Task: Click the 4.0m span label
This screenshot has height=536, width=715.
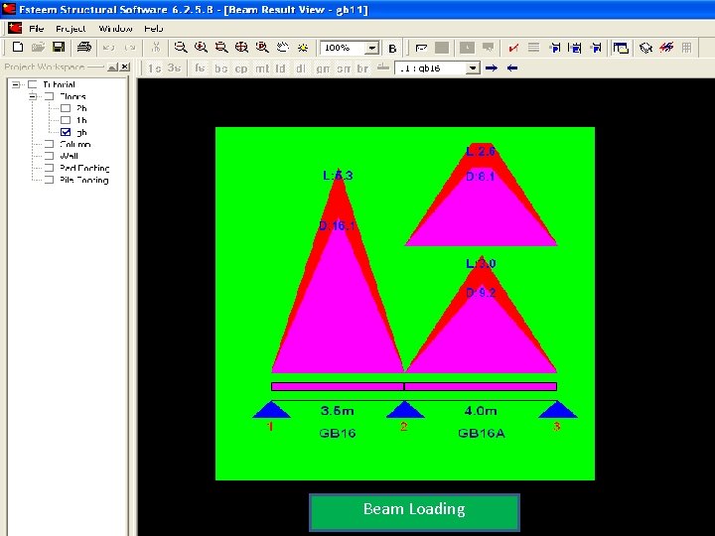Action: [x=481, y=411]
